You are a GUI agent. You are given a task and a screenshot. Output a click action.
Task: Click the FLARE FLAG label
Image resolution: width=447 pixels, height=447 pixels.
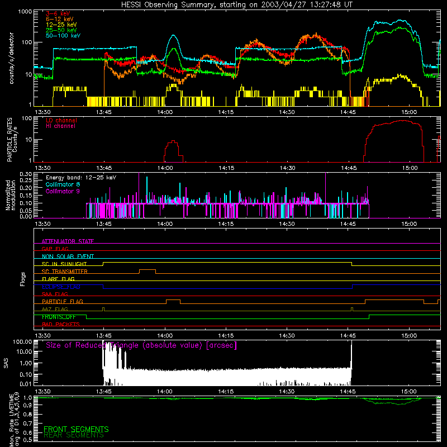(x=58, y=279)
